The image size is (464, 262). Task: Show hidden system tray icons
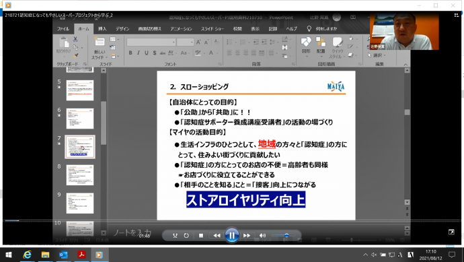pos(365,255)
